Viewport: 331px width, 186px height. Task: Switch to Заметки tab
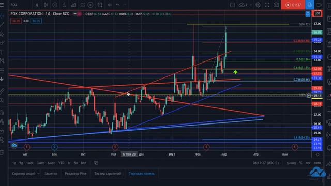(51, 174)
